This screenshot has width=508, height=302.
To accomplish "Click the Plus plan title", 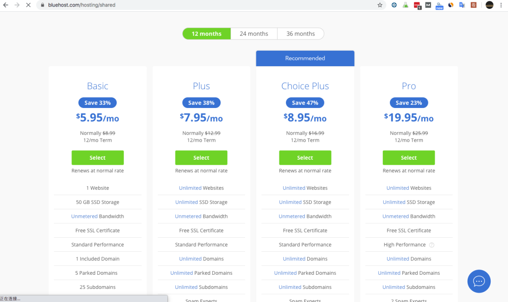I will (201, 86).
